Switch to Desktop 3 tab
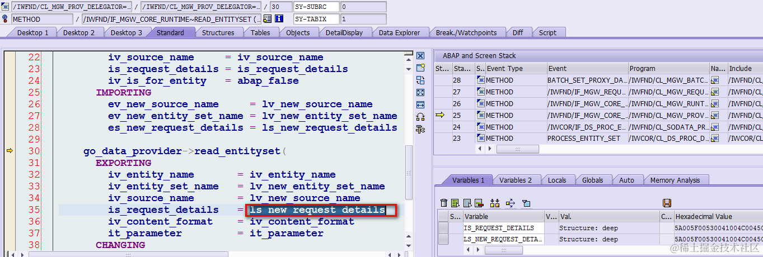 pyautogui.click(x=127, y=32)
